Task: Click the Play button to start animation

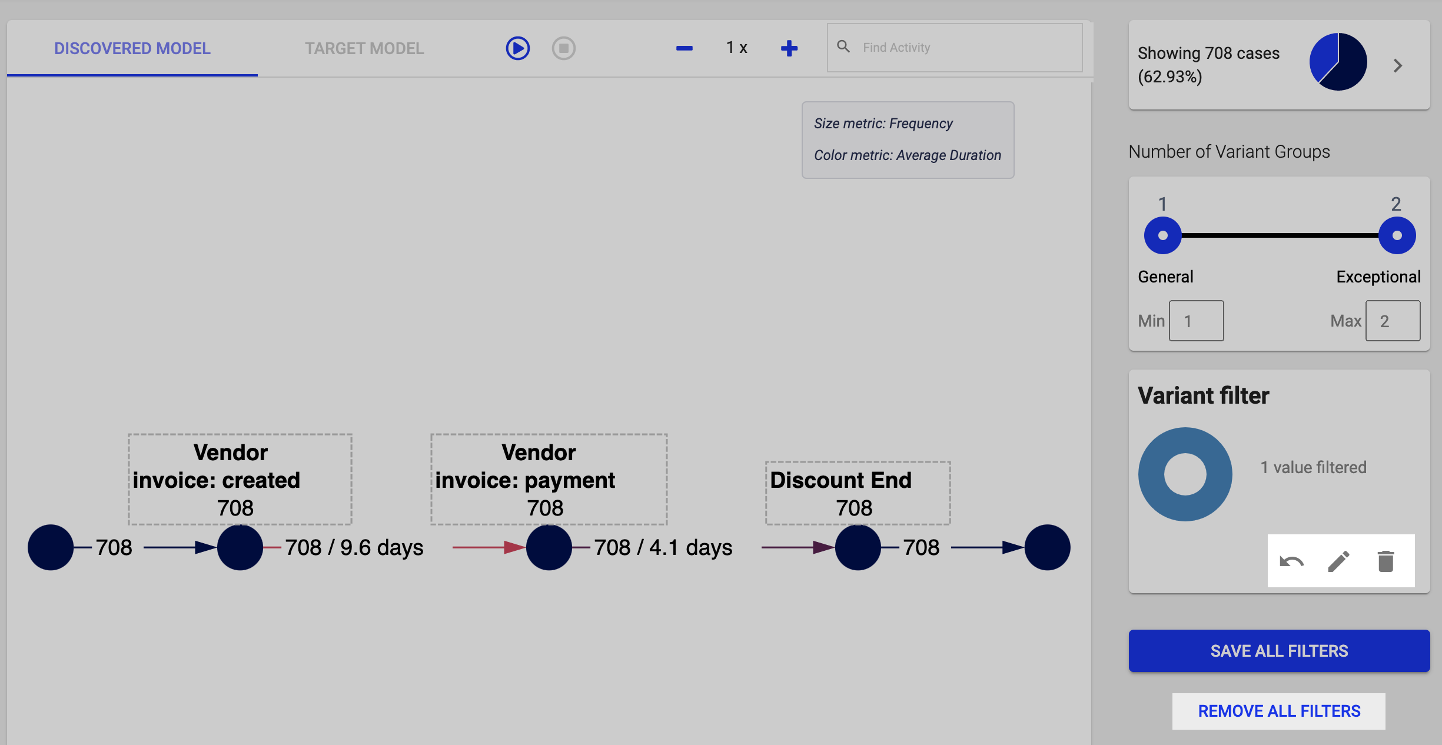Action: (x=518, y=46)
